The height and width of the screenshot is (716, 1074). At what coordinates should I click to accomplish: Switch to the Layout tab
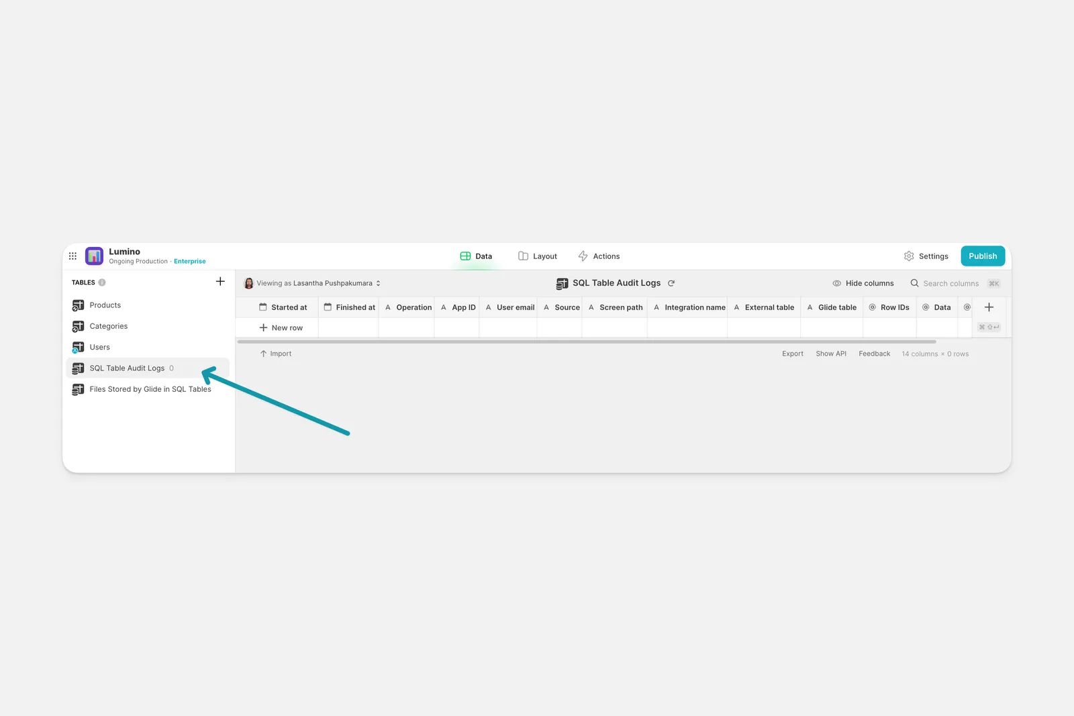[x=538, y=256]
